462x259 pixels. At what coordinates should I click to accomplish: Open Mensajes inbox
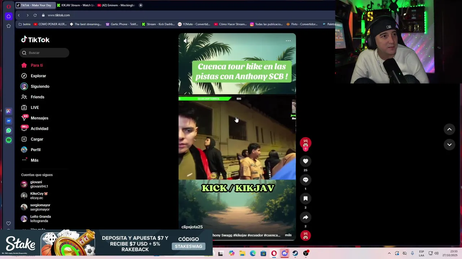click(x=35, y=118)
